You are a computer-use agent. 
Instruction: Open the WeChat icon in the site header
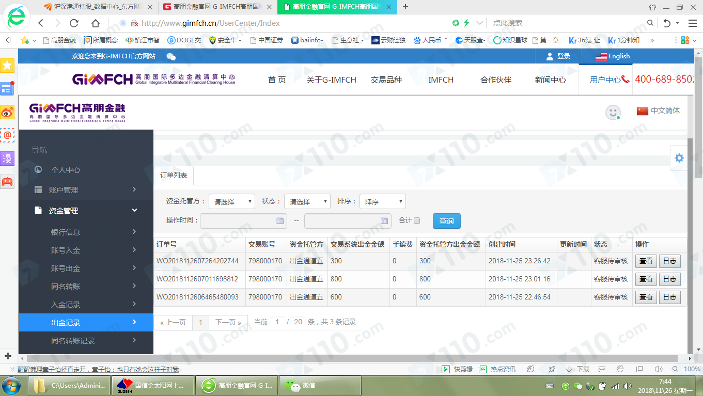(171, 56)
